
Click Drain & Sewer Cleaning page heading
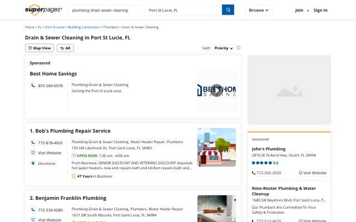click(78, 38)
